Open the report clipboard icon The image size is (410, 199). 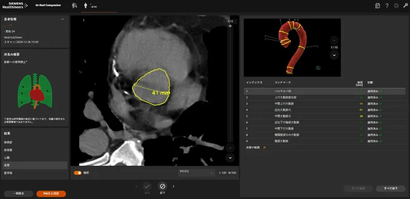(x=377, y=6)
